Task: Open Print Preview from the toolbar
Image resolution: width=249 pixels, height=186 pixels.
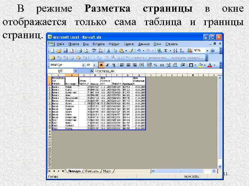Action: click(x=86, y=51)
